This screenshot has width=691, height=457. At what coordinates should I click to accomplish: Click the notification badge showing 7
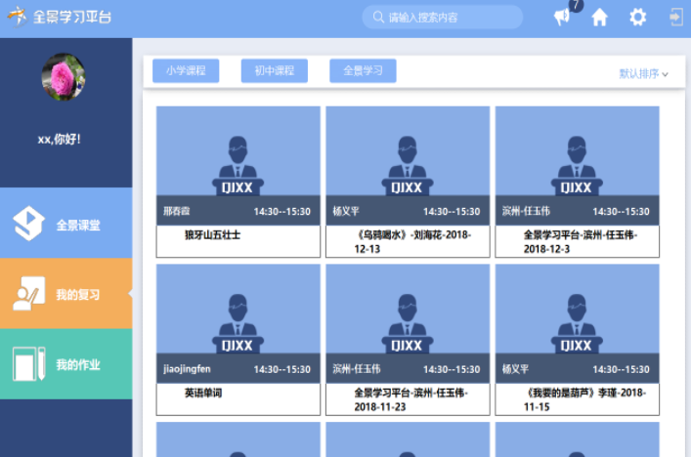tap(576, 6)
